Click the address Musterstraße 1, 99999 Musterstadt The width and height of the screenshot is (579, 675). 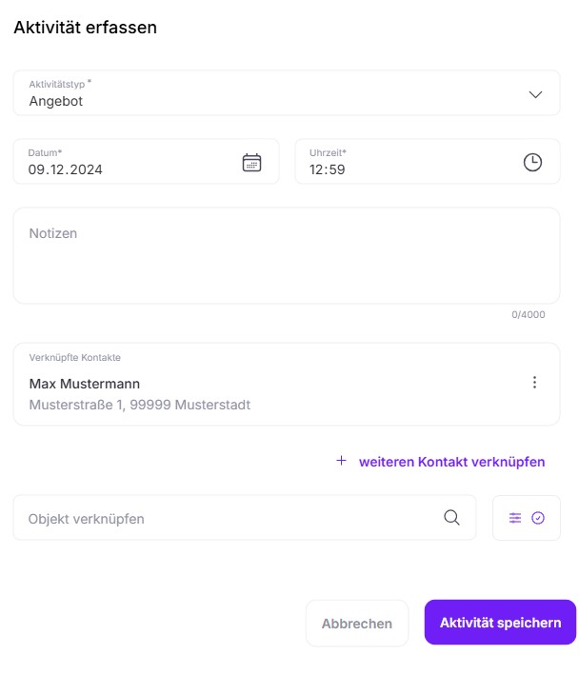(x=139, y=405)
